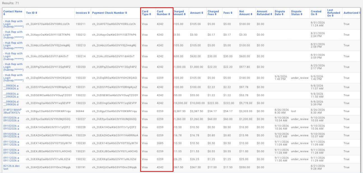The image size is (363, 173).
Task: Select Txn ID cell ch_2U8guCOaiKbG3VYI0KWR1rqu
Action: coord(48,111)
